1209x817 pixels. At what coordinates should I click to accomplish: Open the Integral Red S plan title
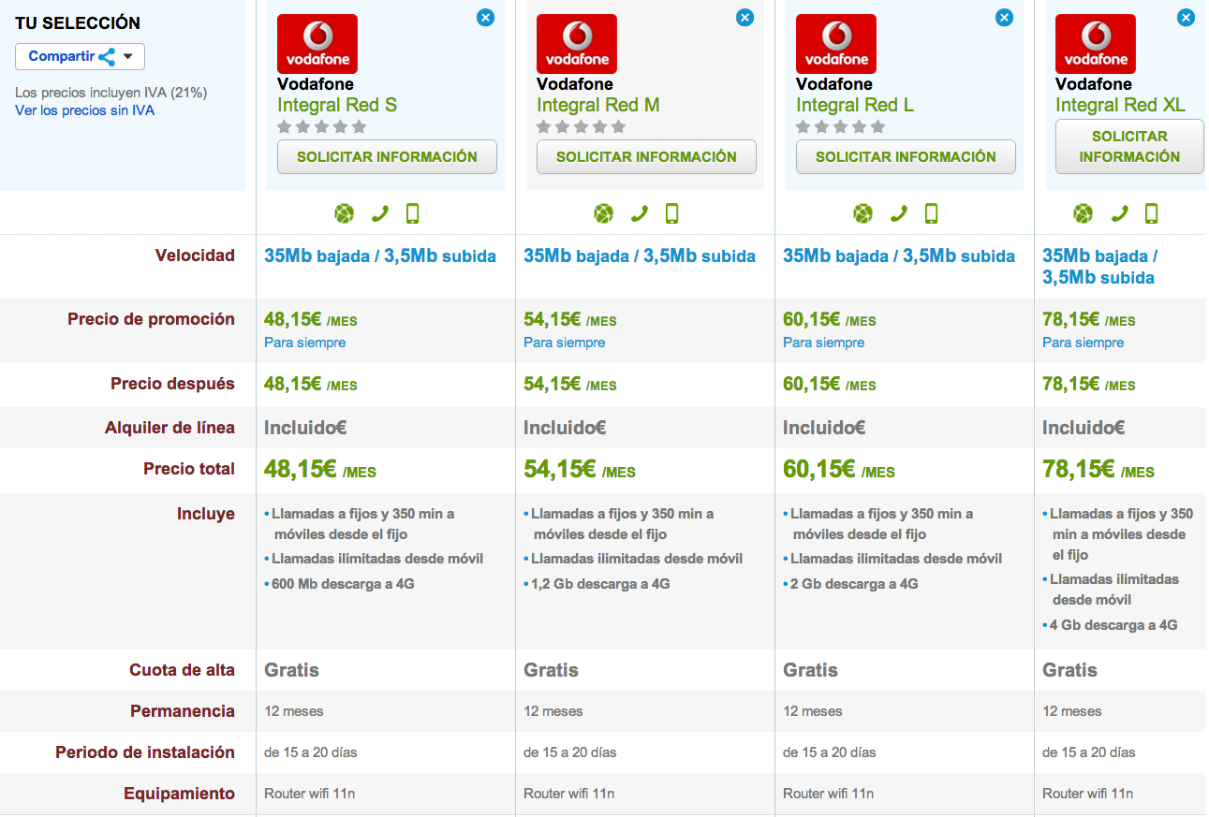click(x=337, y=105)
